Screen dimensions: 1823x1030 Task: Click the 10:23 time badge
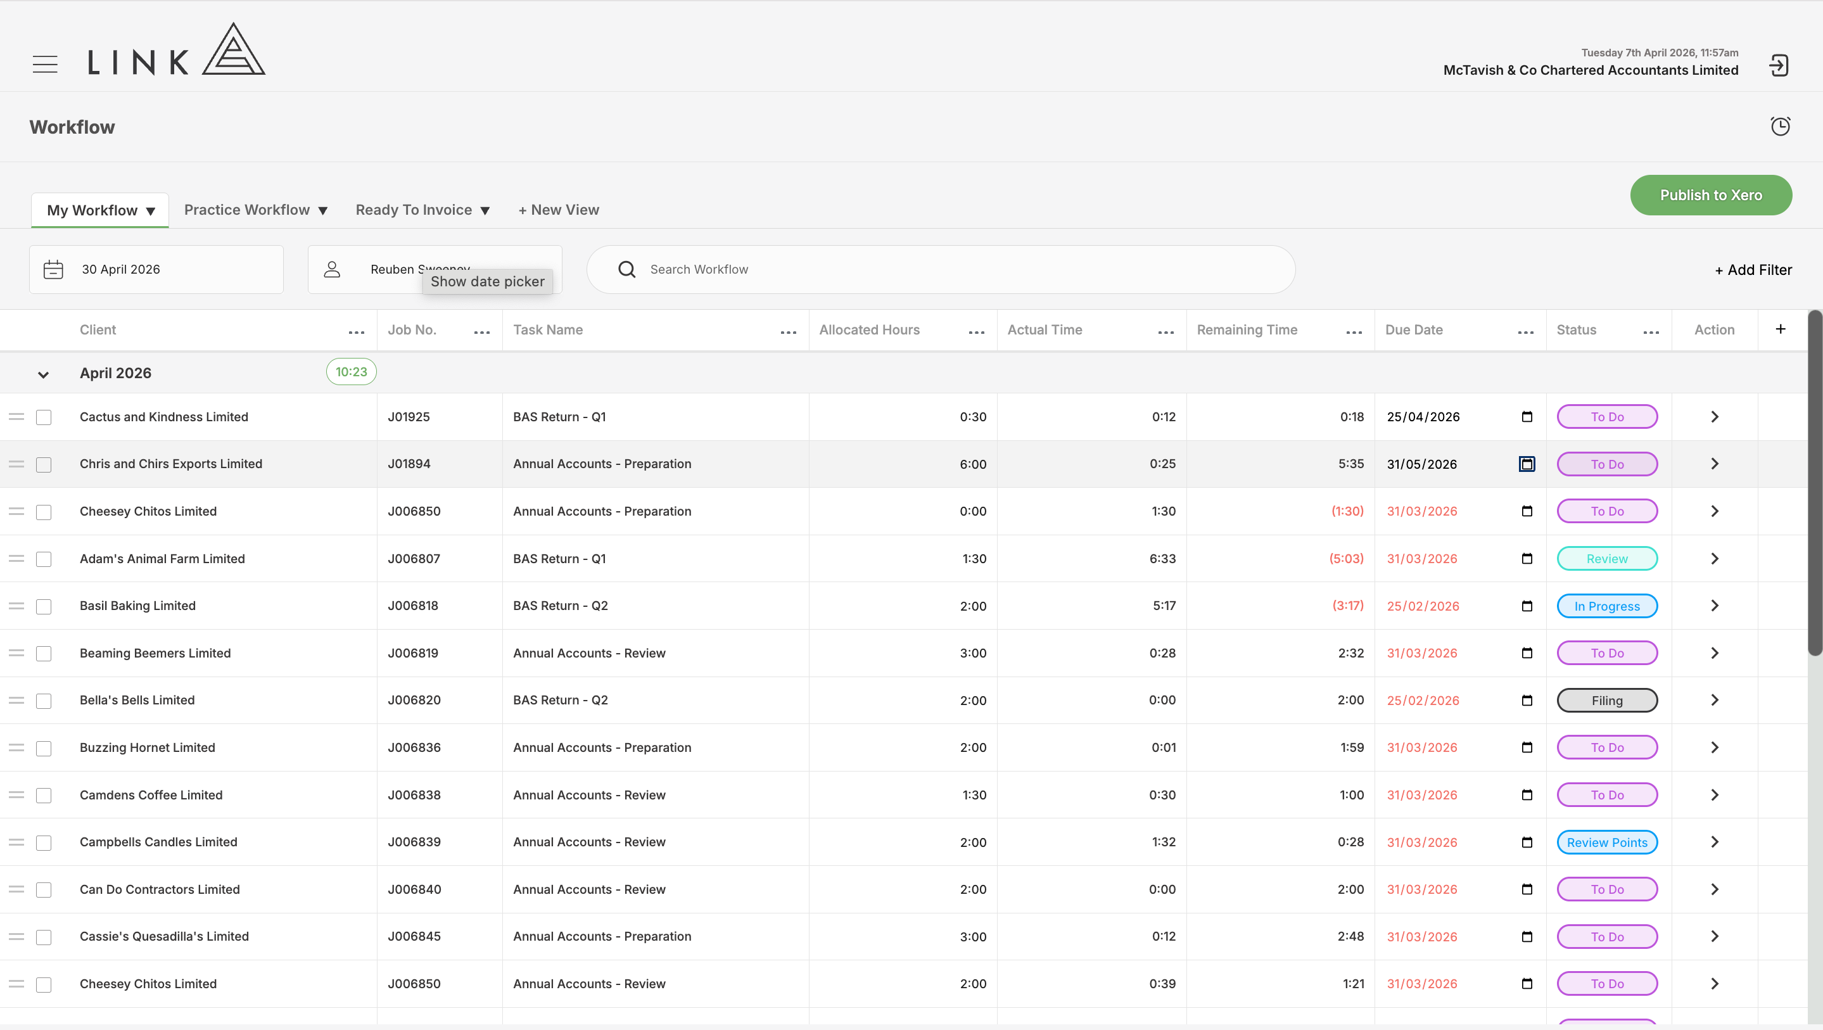pos(351,372)
